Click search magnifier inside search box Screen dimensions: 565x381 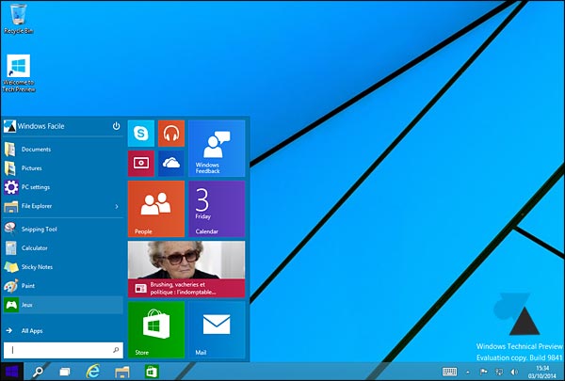[x=116, y=350]
